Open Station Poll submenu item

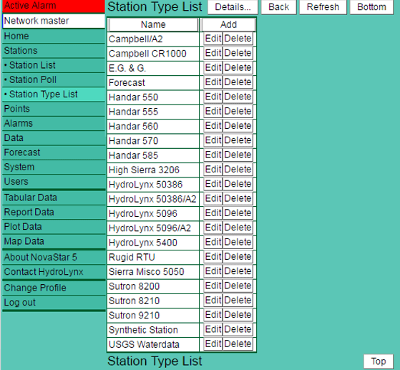[x=54, y=80]
